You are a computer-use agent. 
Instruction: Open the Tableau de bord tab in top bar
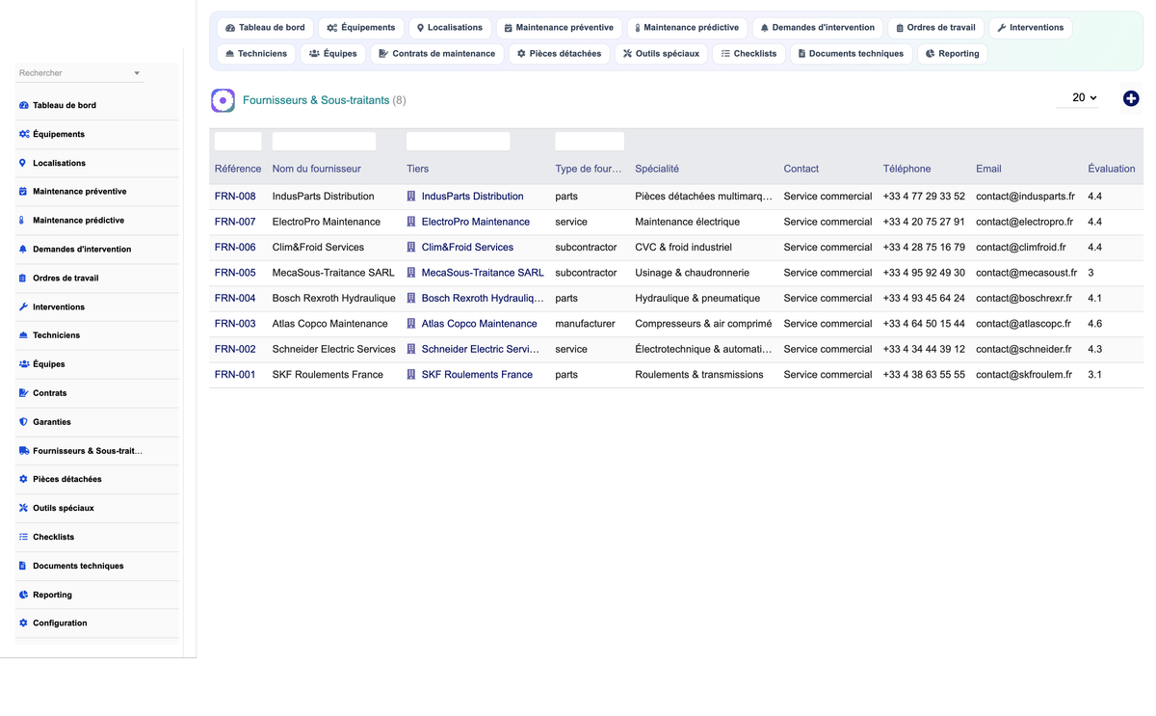[265, 28]
